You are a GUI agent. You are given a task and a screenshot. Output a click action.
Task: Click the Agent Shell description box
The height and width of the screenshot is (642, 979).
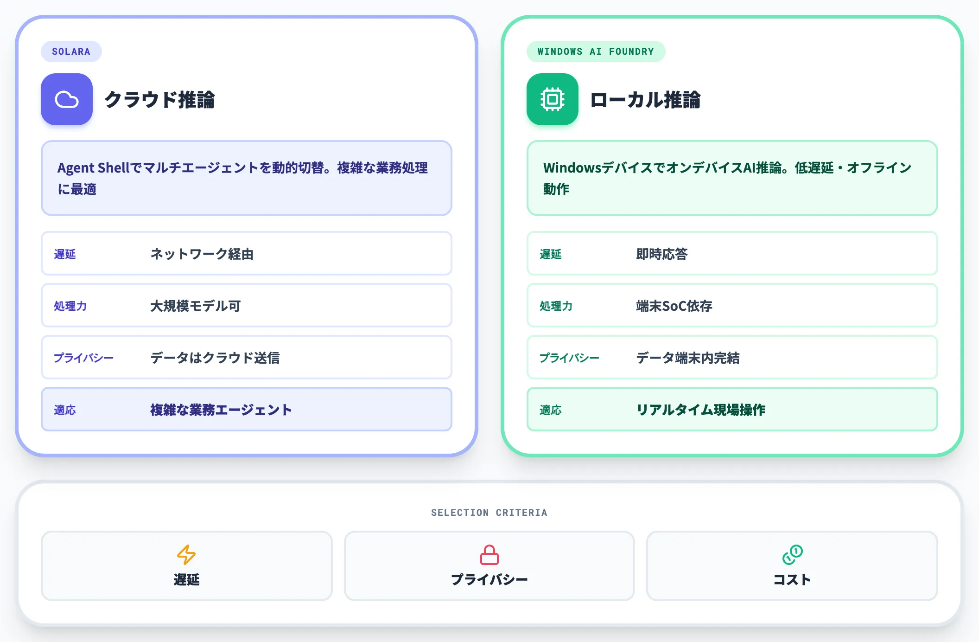(x=247, y=178)
